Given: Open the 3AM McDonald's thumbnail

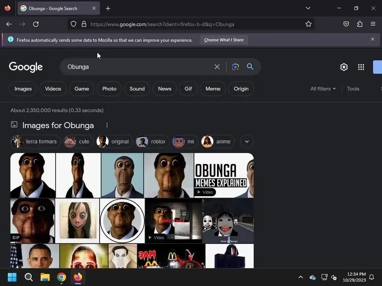Looking at the screenshot, I should click(171, 256).
